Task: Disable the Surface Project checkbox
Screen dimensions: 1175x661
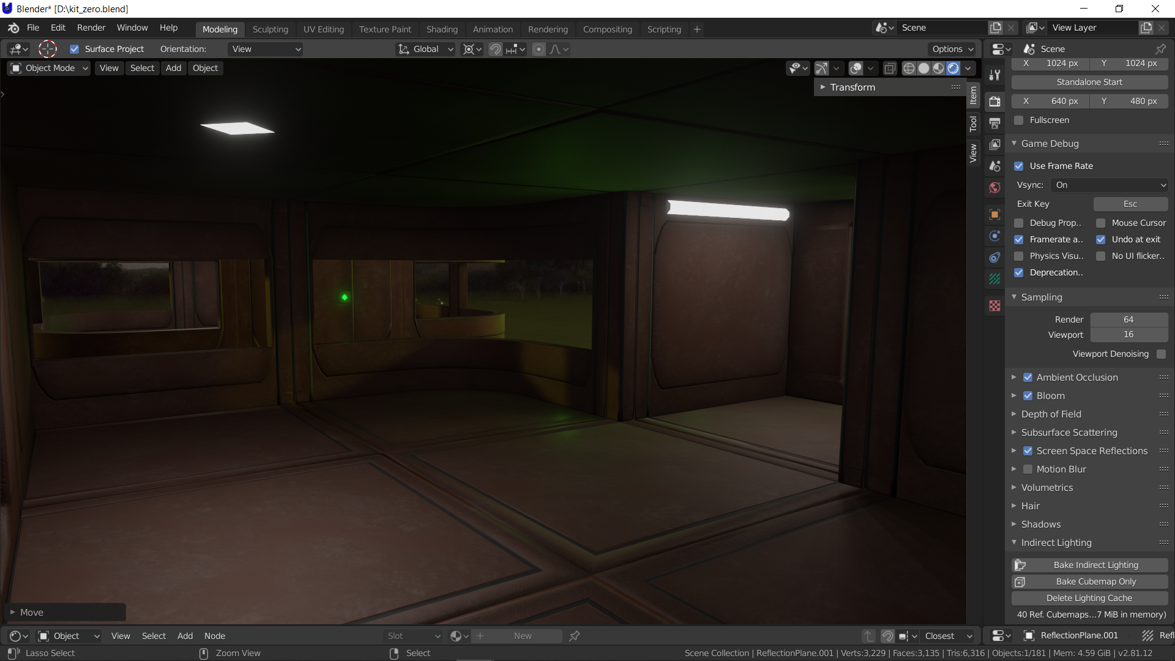Action: pyautogui.click(x=75, y=49)
